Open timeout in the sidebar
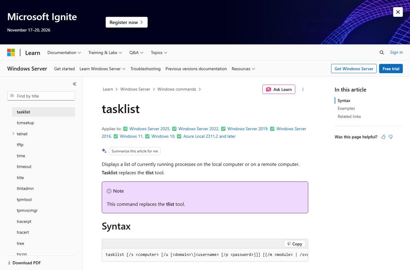410x270 pixels. click(24, 166)
